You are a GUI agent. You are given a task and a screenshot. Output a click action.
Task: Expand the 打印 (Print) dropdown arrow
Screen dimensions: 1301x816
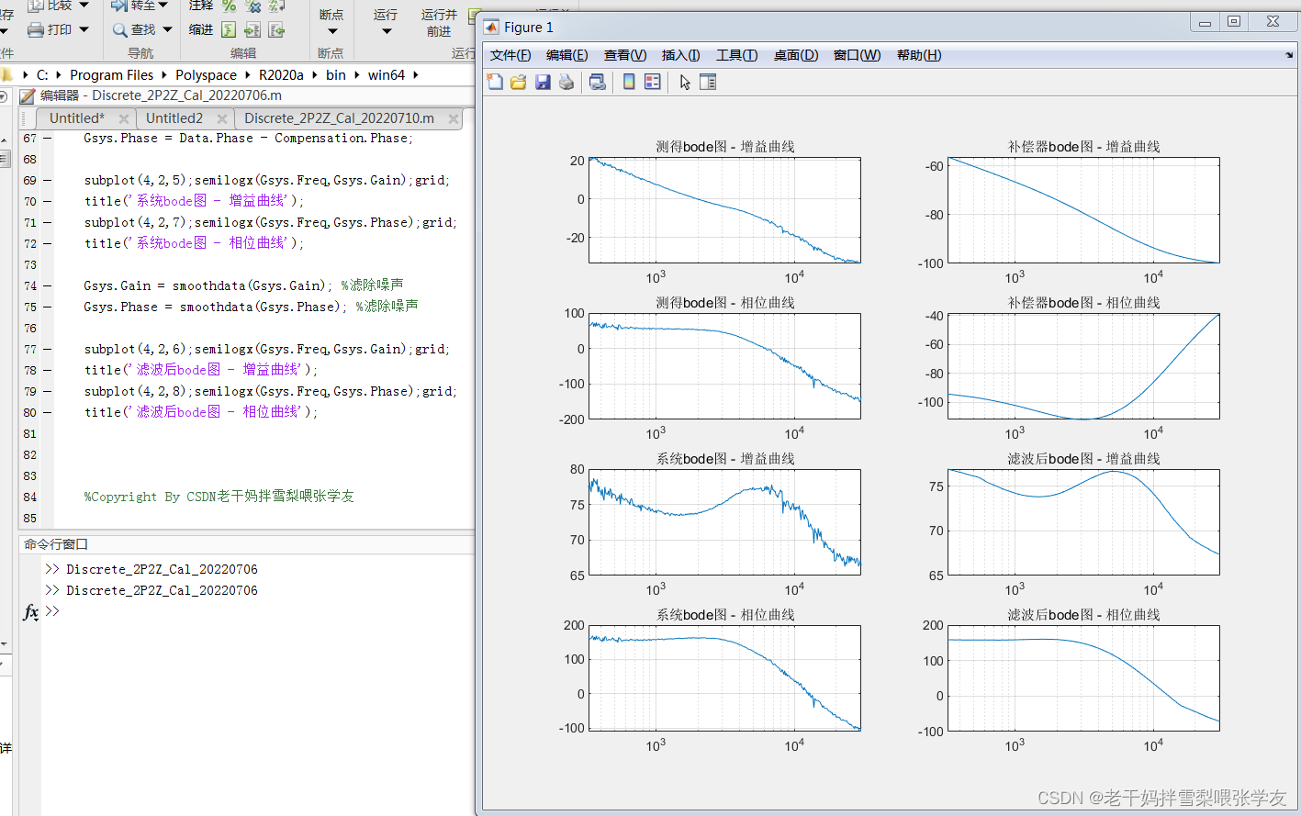point(84,30)
